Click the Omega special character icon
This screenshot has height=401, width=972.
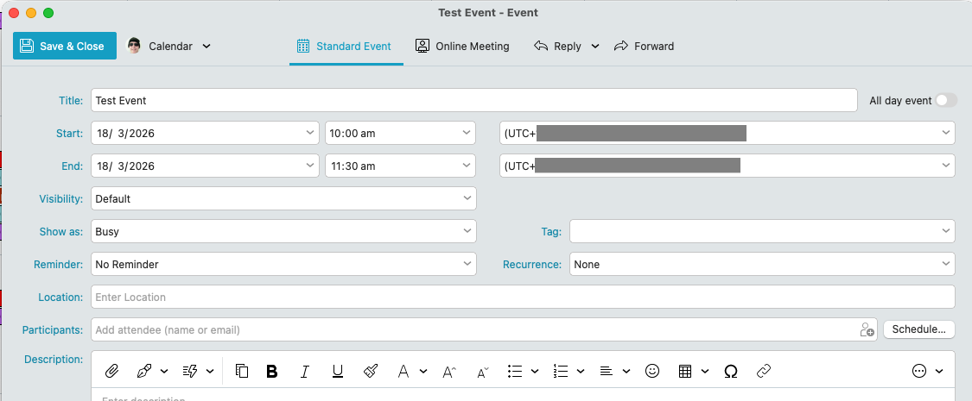[730, 371]
